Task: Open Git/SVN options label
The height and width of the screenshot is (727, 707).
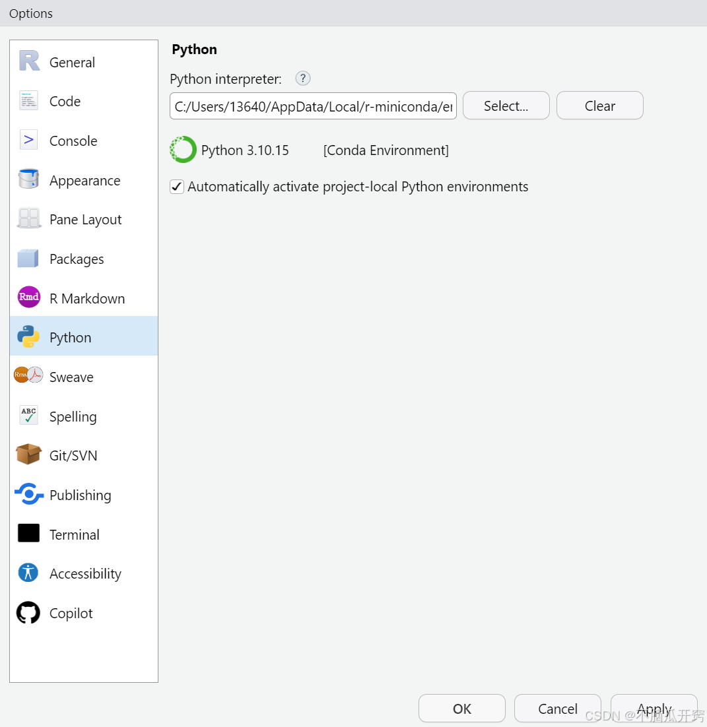Action: (73, 456)
